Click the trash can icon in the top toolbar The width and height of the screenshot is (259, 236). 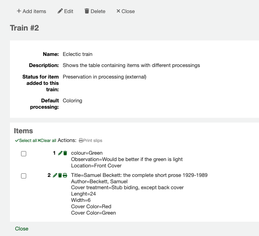(x=87, y=11)
